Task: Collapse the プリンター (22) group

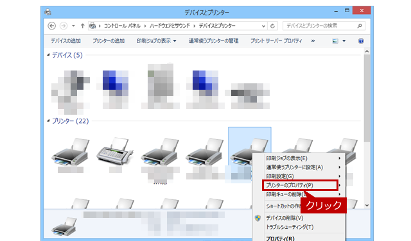Action: [48, 120]
